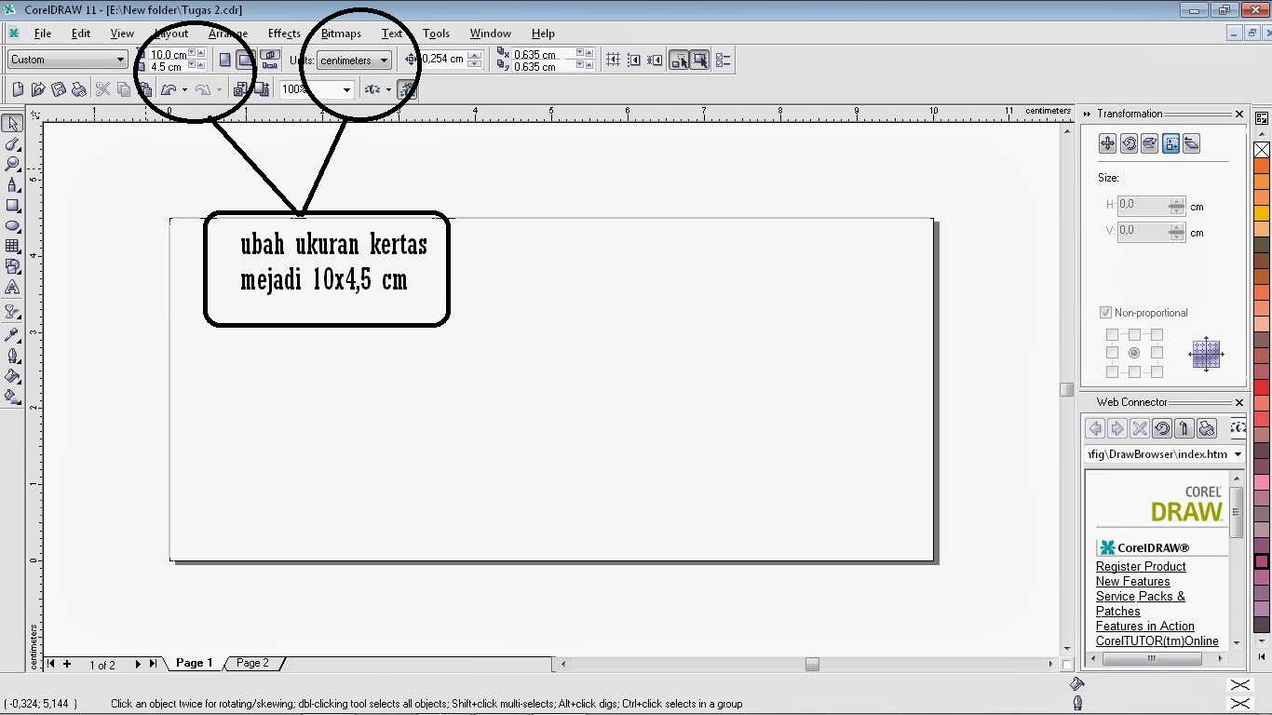Image resolution: width=1272 pixels, height=715 pixels.
Task: Click the Cut scissors icon
Action: point(103,89)
